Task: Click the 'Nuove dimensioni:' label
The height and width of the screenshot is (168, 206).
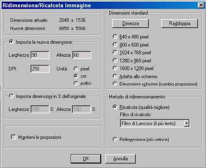Action: [28, 28]
